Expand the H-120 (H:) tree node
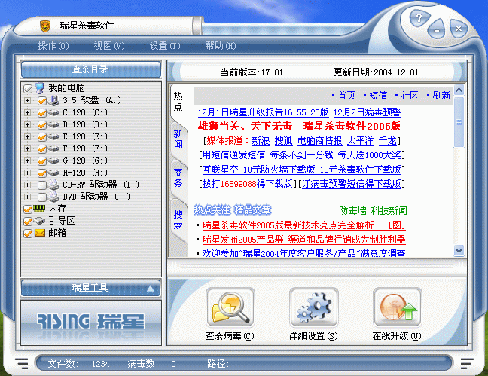The width and height of the screenshot is (488, 376). 27,173
